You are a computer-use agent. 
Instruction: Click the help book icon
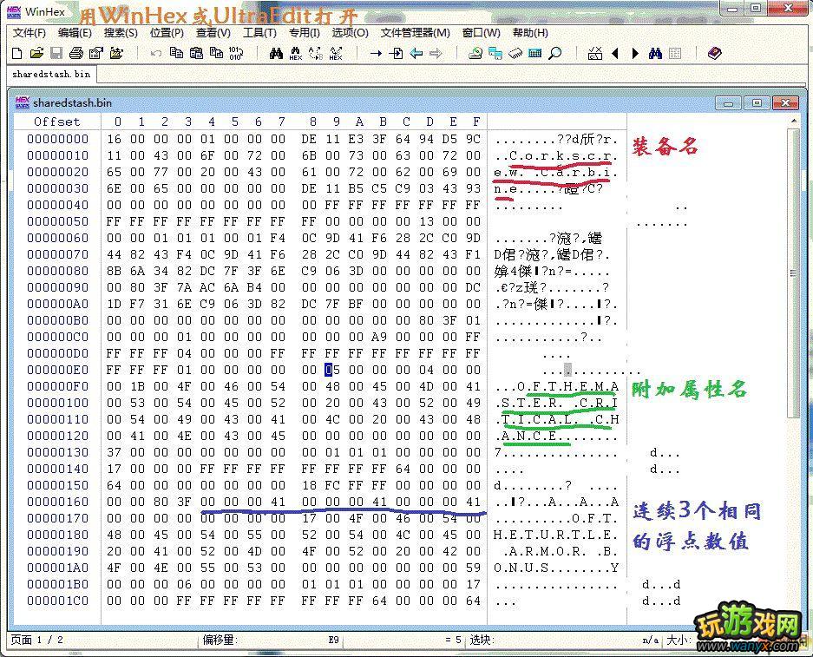[x=714, y=53]
